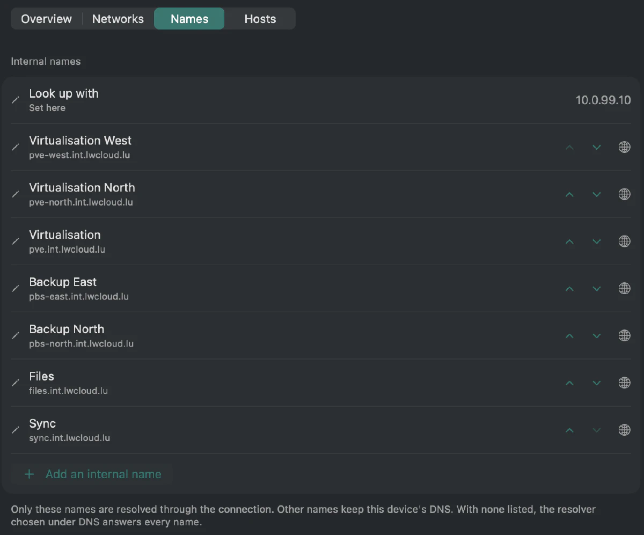644x535 pixels.
Task: Click the Set here subtitle
Action: (x=47, y=108)
